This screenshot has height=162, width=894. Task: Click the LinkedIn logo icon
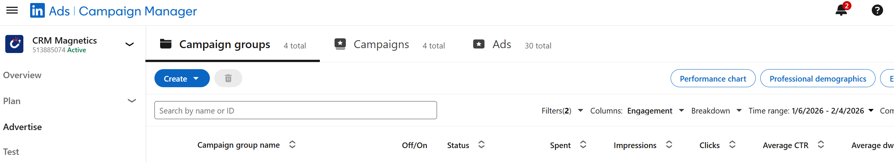coord(37,11)
